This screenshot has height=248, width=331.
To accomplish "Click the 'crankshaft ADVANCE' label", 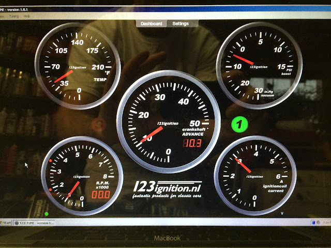I will 194,132.
